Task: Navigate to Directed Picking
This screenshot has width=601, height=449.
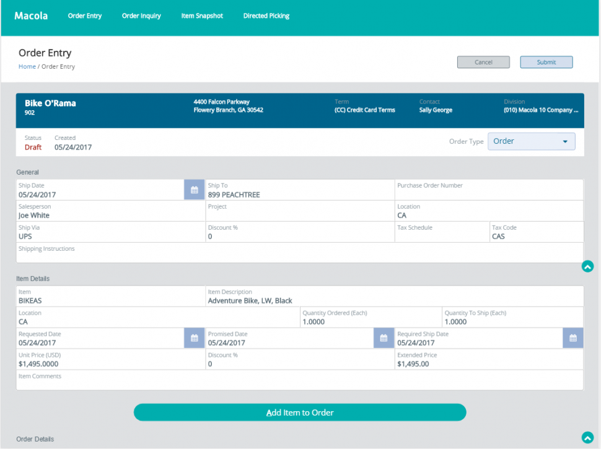Action: [x=266, y=16]
